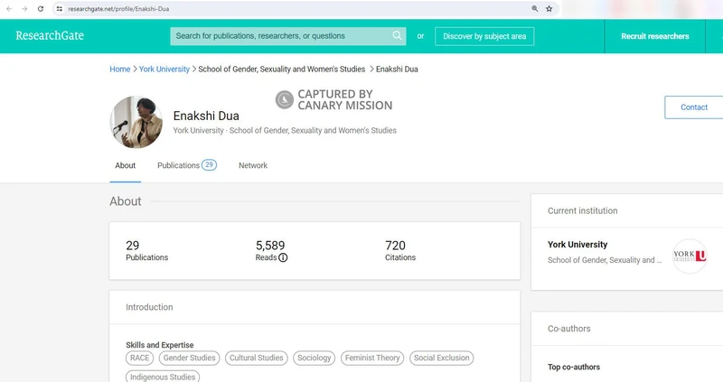This screenshot has height=382, width=723.
Task: Click the address bar URL
Action: pos(118,9)
